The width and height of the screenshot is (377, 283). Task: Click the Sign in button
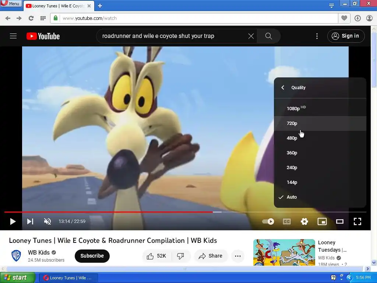[346, 36]
